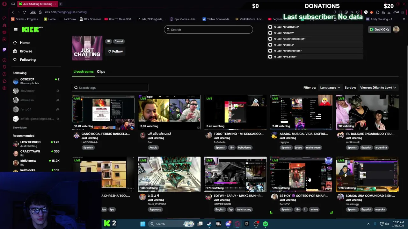Click the Arabic stream tag
408x229 pixels.
point(153,148)
